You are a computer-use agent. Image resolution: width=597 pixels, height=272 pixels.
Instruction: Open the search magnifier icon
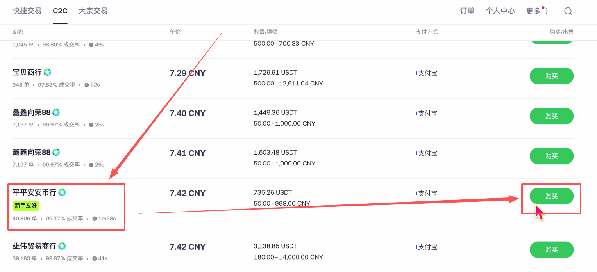coord(568,11)
